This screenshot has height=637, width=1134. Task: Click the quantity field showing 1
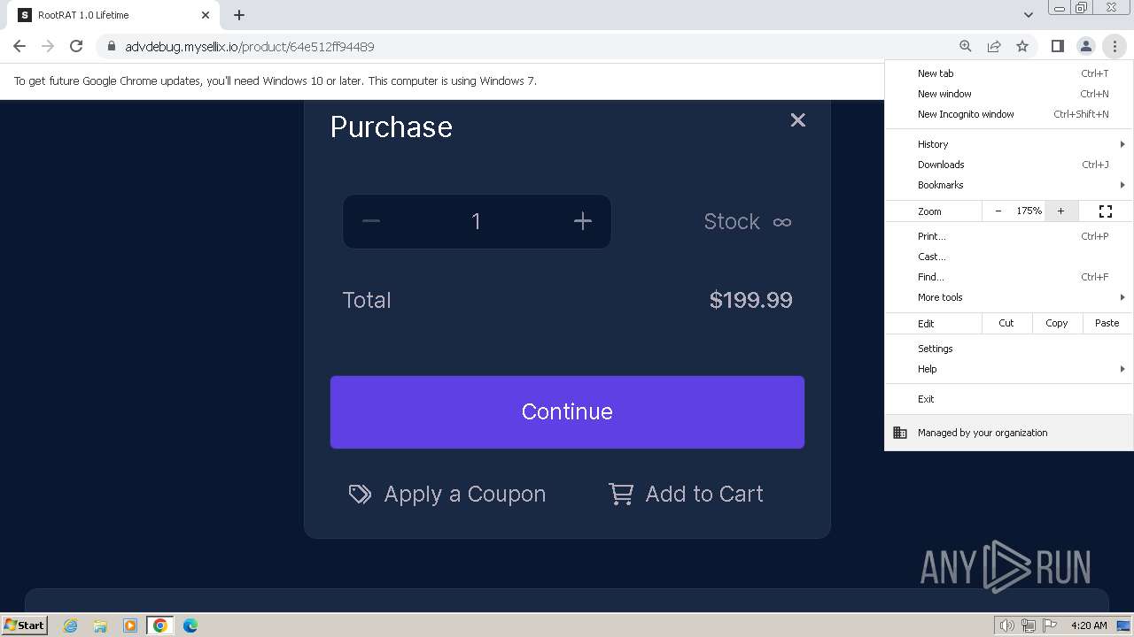pyautogui.click(x=477, y=221)
